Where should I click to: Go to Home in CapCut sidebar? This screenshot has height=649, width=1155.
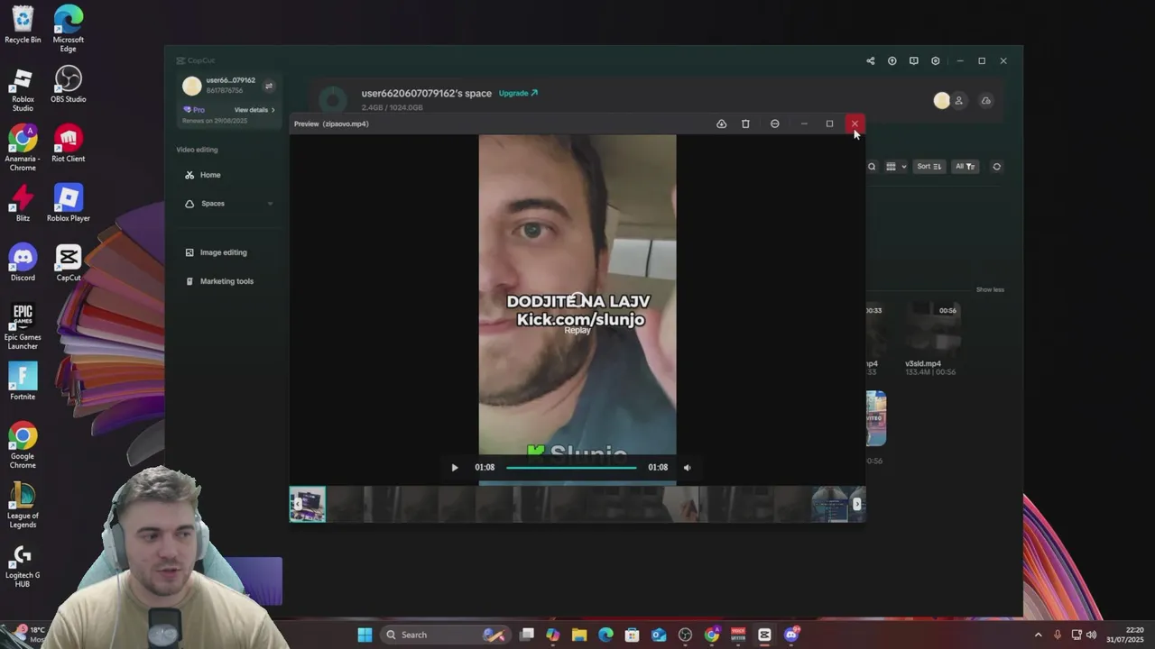coord(210,175)
